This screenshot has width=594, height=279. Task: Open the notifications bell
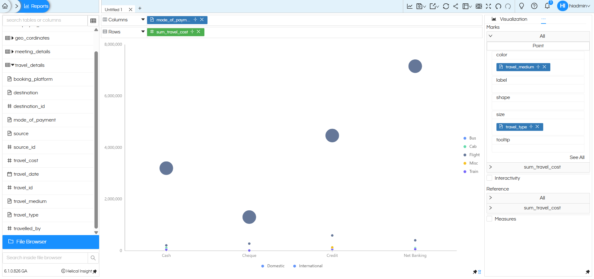coord(547,6)
